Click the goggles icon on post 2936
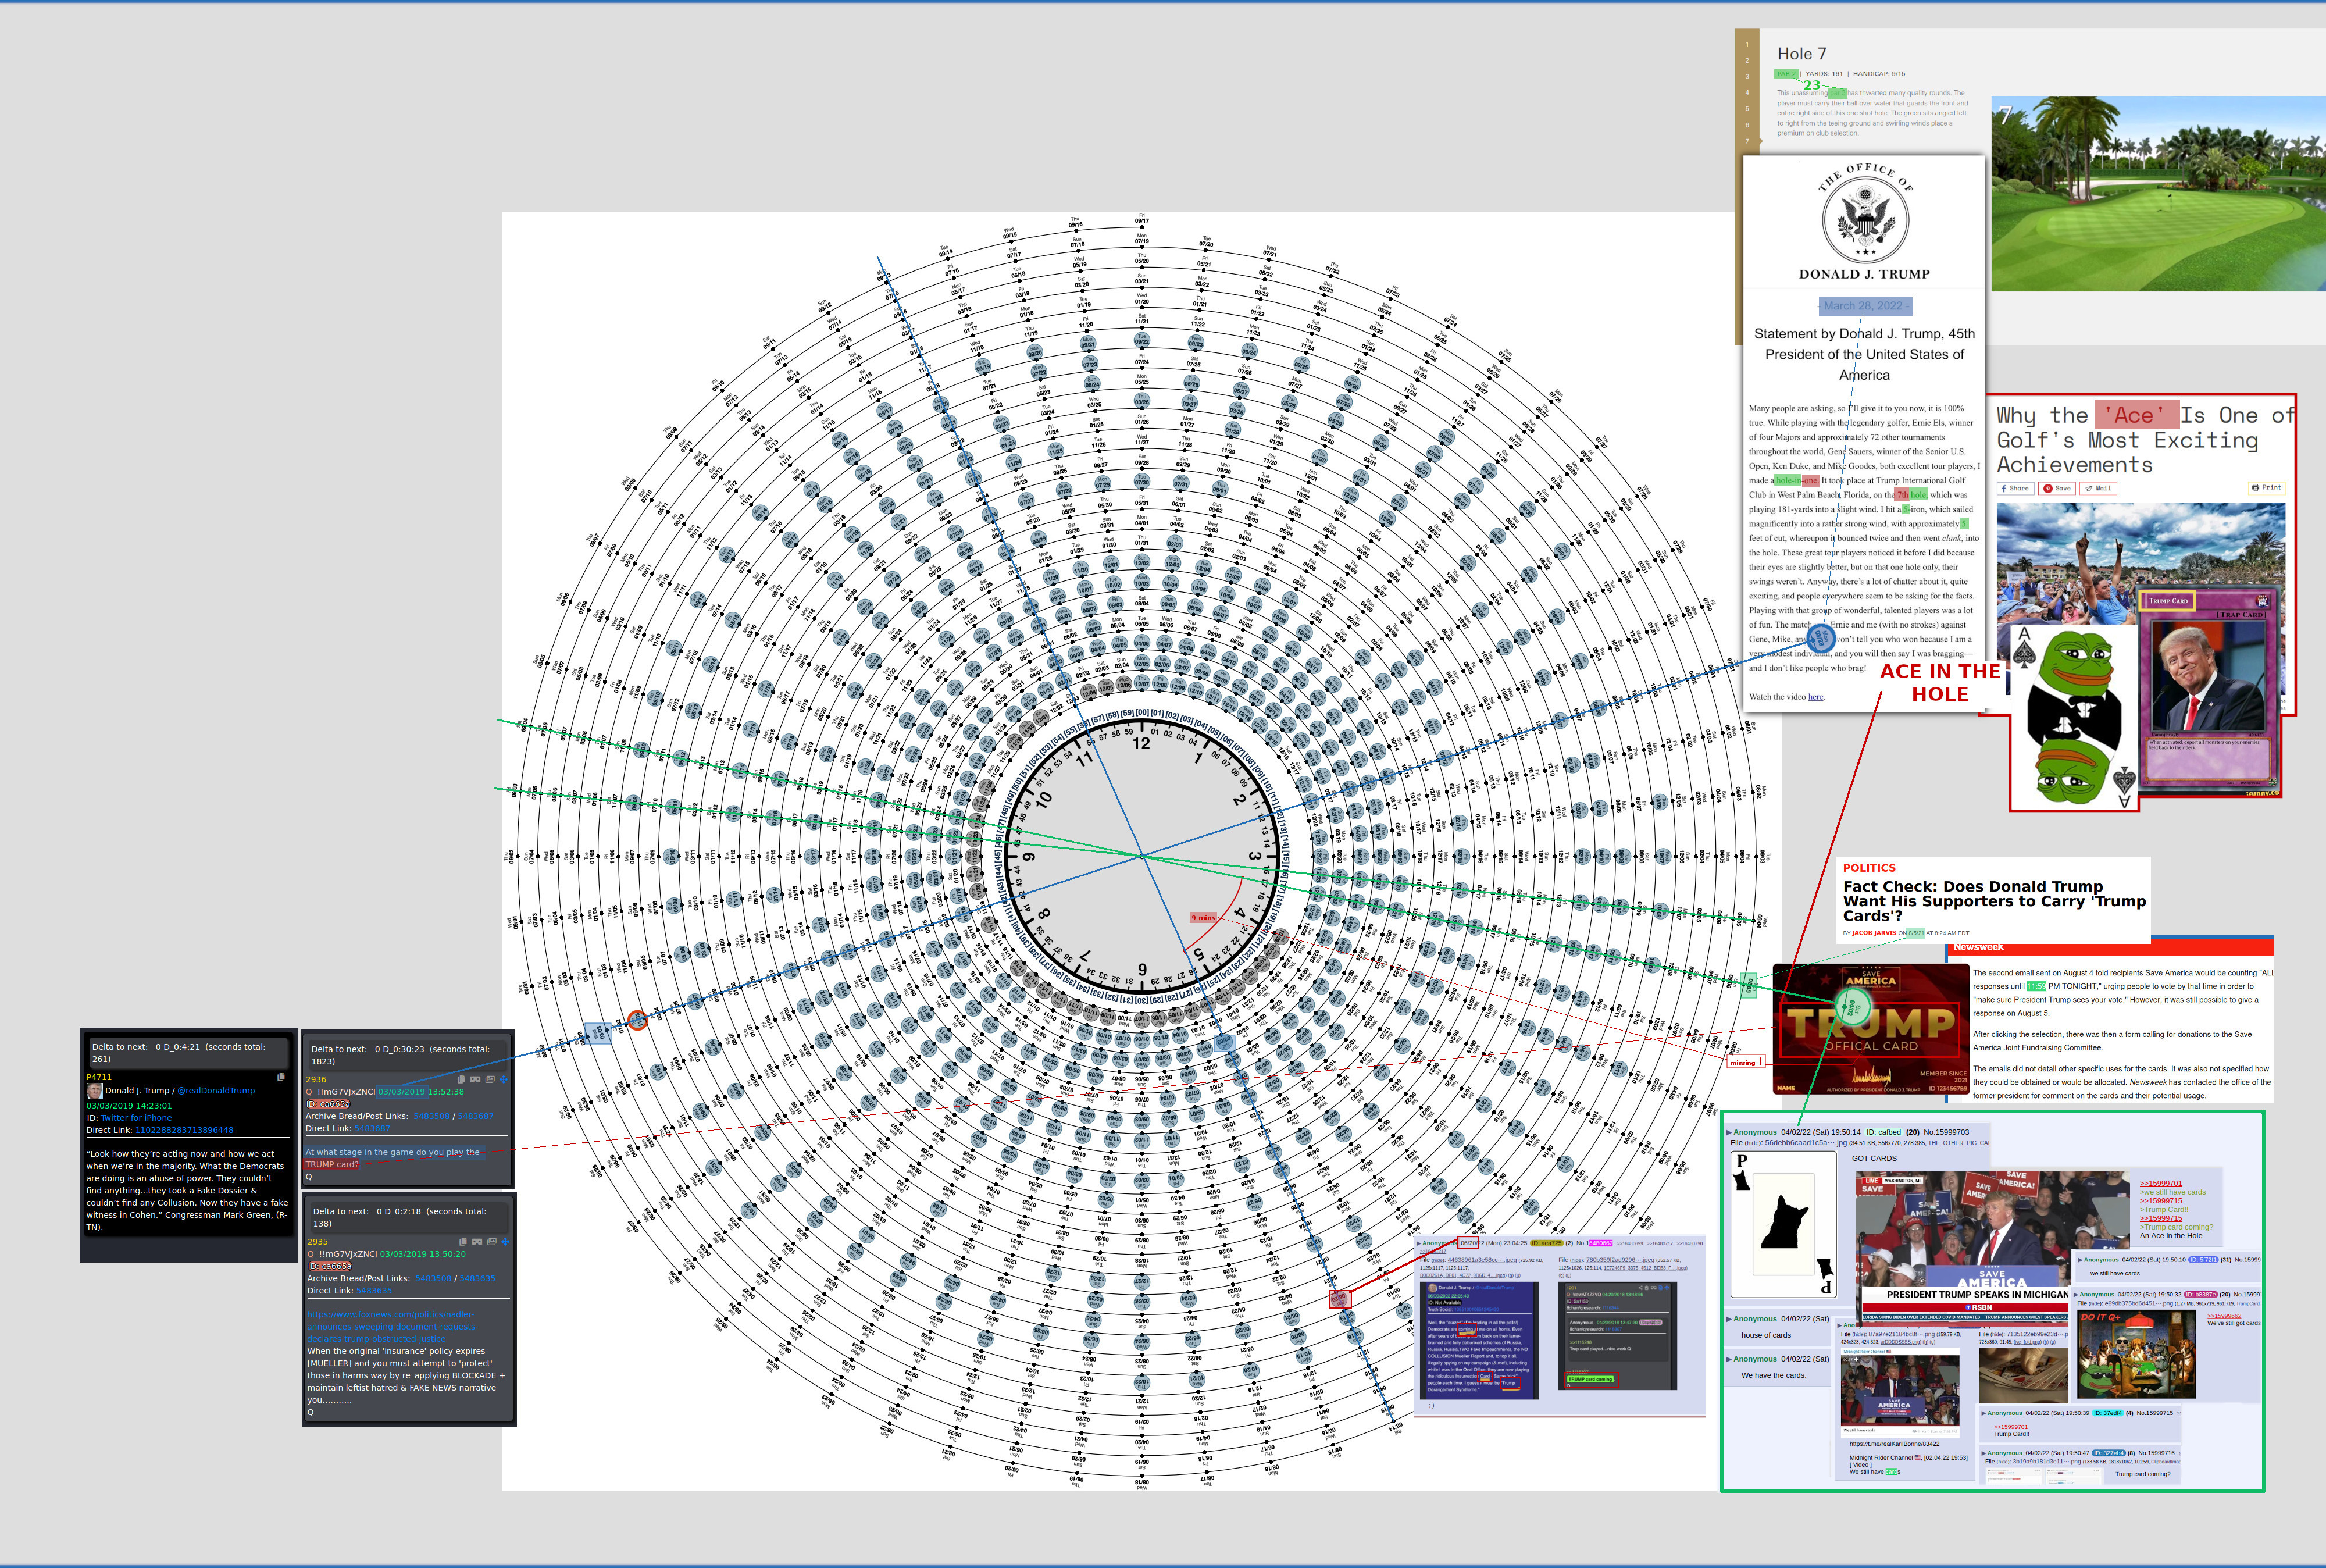The width and height of the screenshot is (2326, 1568). tap(476, 1080)
